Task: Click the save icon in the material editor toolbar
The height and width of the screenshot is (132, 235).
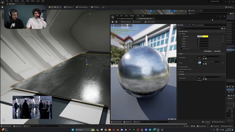Action: (x=113, y=22)
